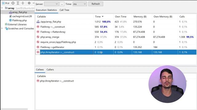
Task: Select the php::array_merge row
Action: pos(116,37)
